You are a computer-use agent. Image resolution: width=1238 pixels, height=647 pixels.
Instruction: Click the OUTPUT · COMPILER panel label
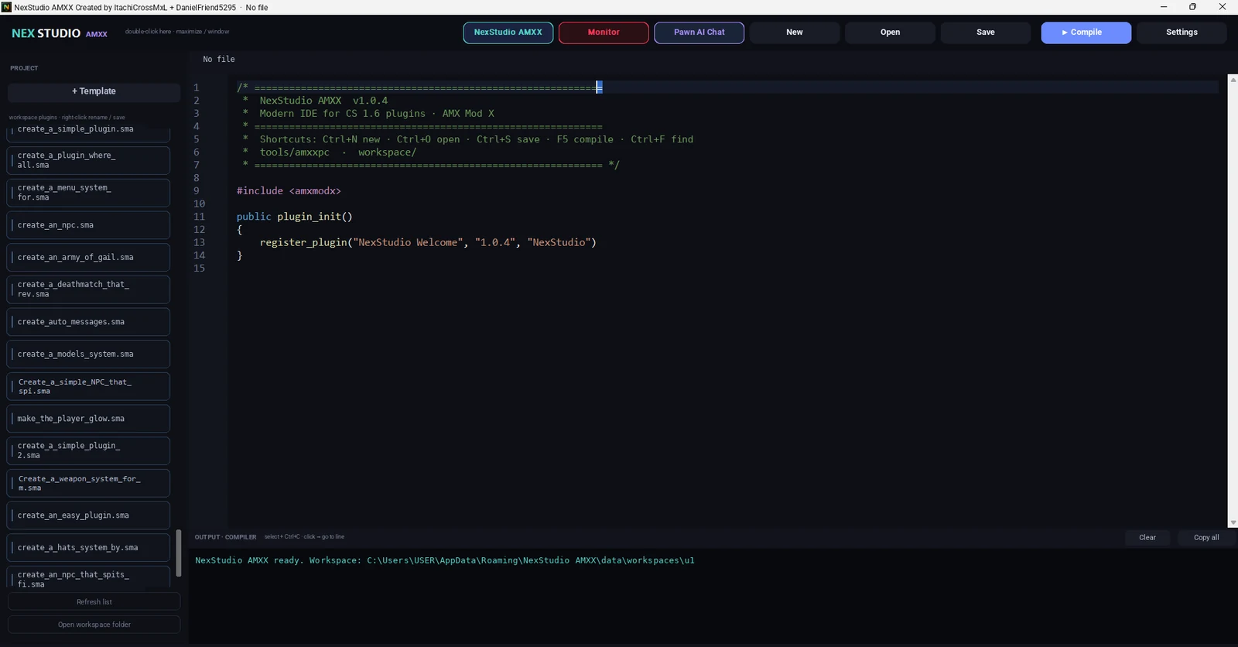225,537
